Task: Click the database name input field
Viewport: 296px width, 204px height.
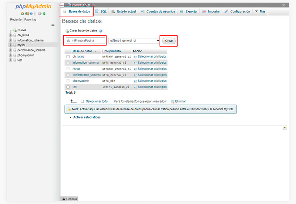Action: point(85,41)
